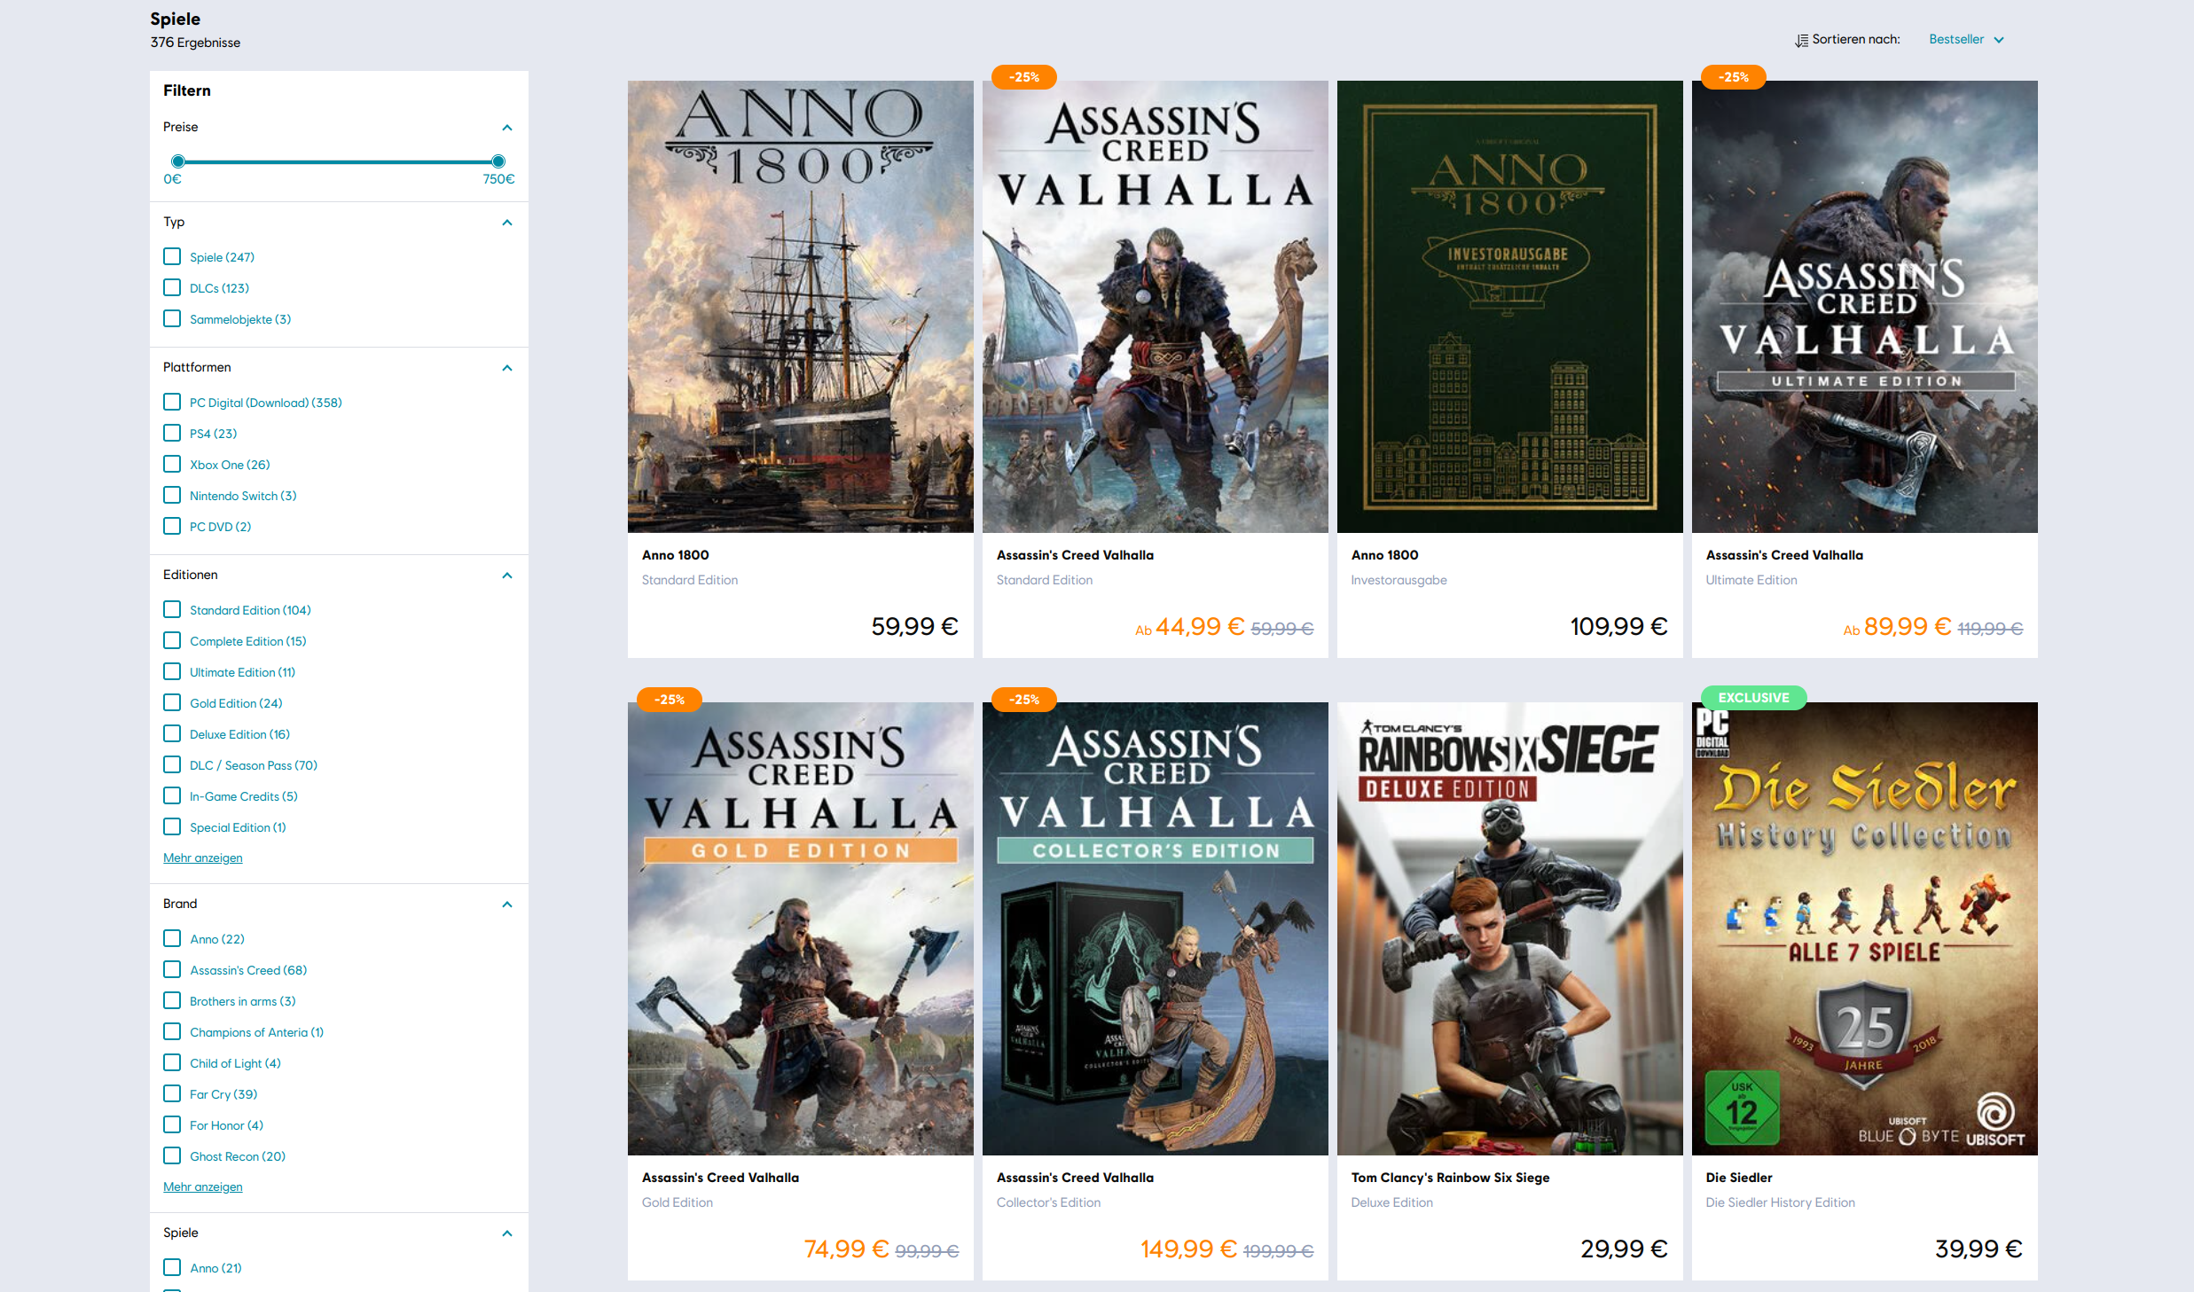Select the Complete Edition (15) checkbox
Screen dimensions: 2194x1292
(172, 640)
